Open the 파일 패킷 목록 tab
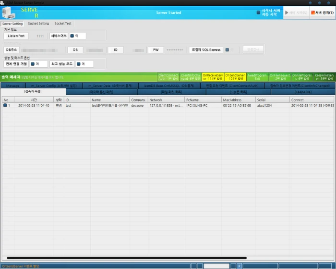 point(171,92)
